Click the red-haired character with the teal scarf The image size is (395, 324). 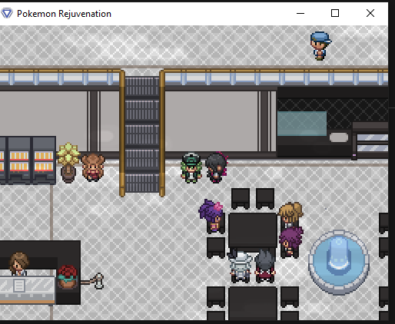click(67, 277)
